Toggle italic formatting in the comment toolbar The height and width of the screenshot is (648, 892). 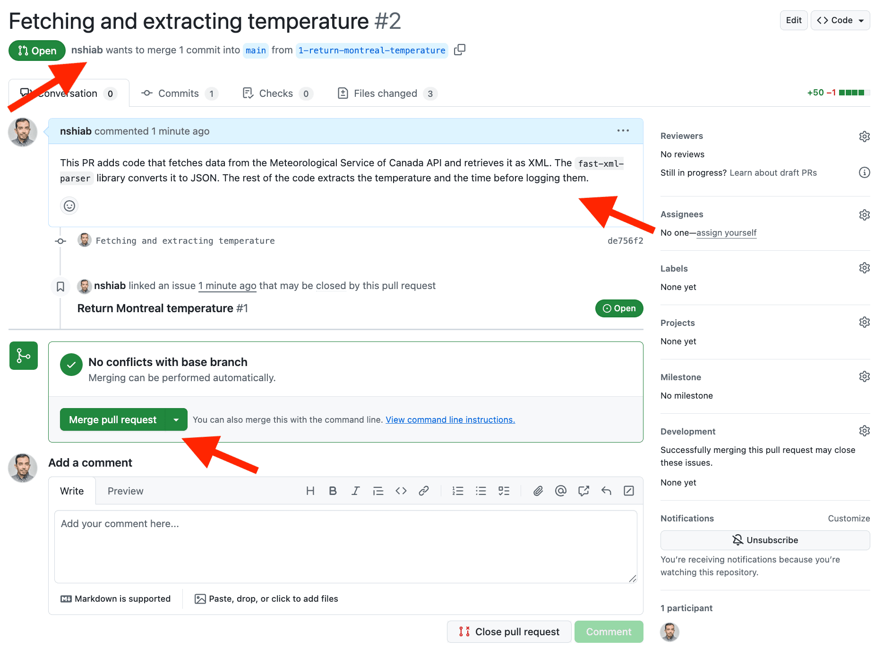[355, 491]
